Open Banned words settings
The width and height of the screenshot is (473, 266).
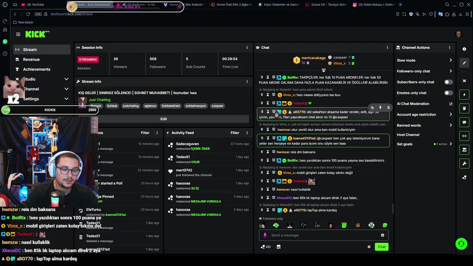(424, 125)
